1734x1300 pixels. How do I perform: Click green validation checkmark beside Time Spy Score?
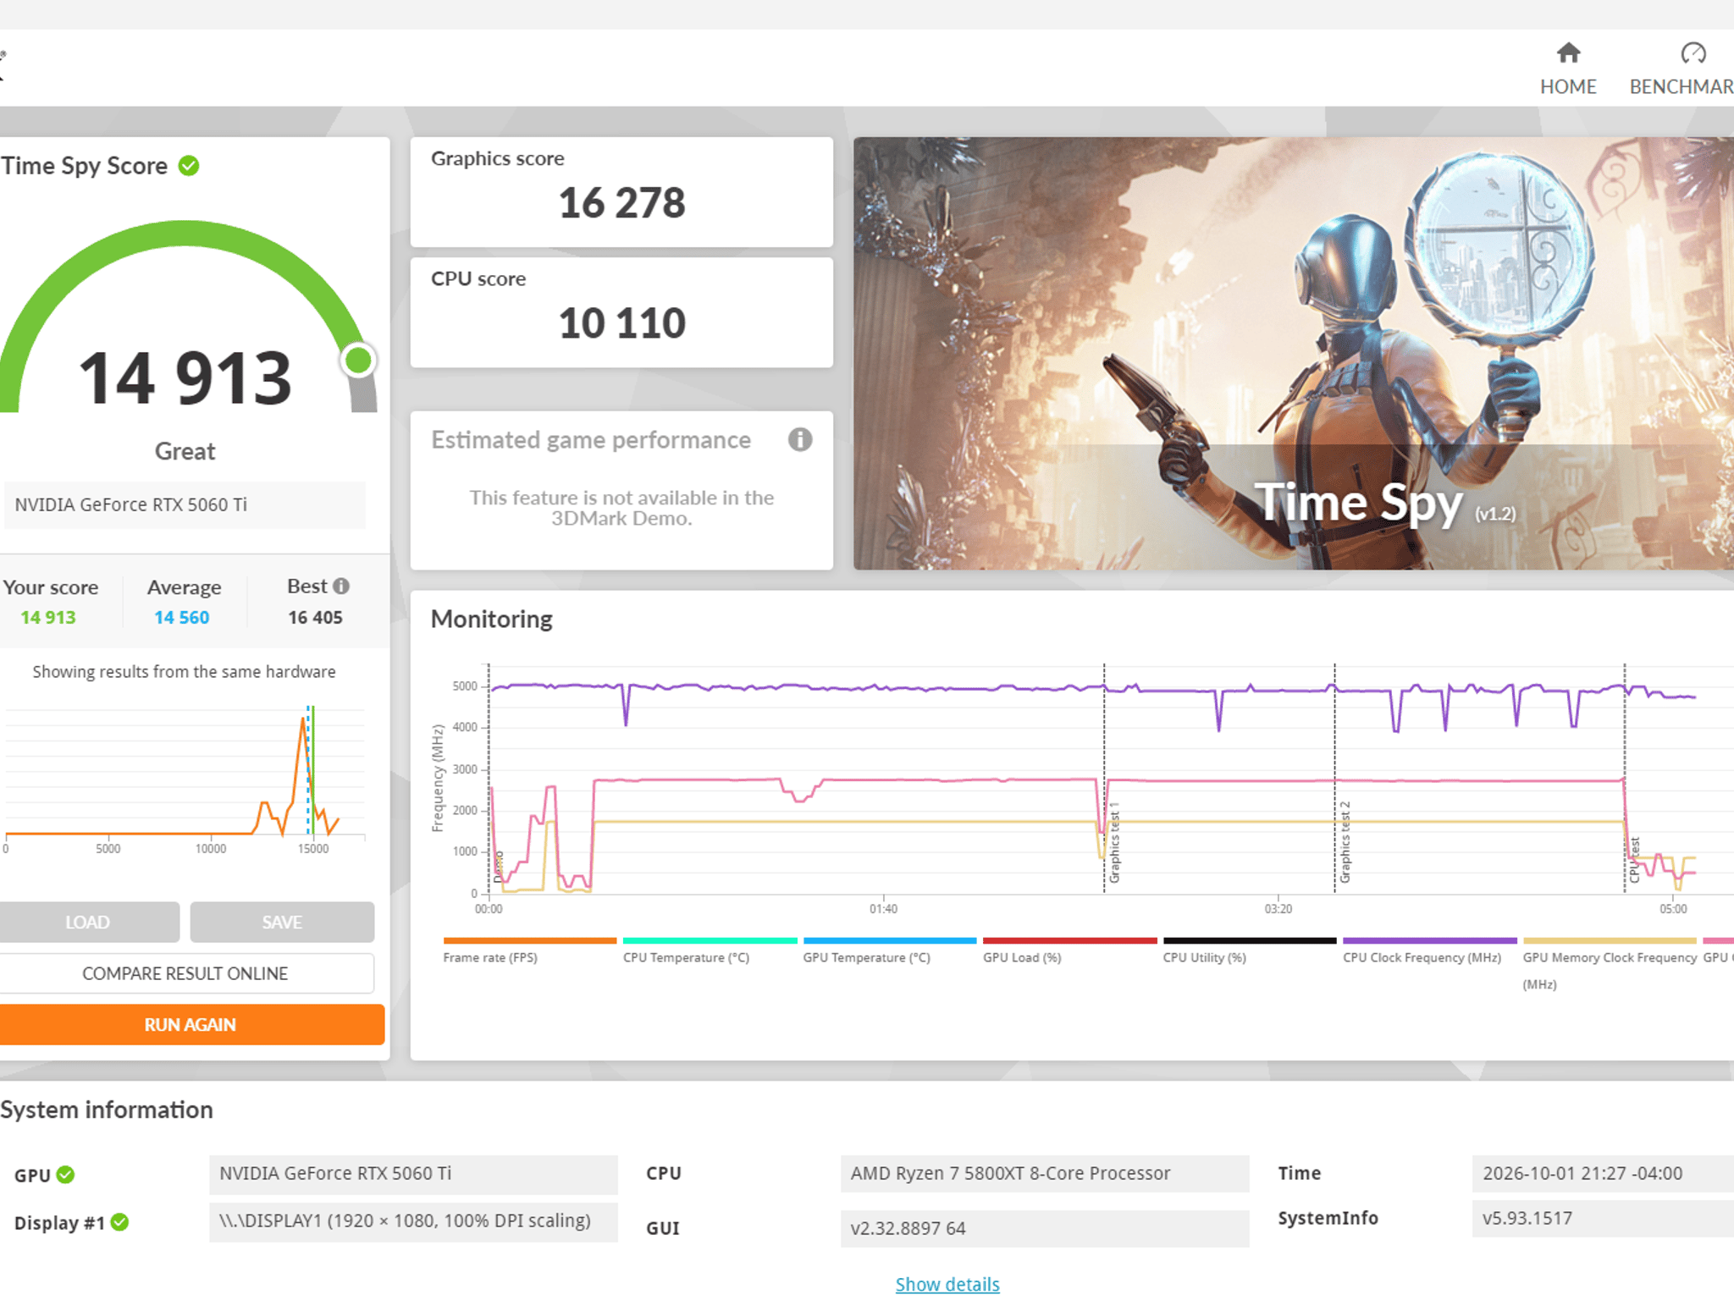coord(189,166)
